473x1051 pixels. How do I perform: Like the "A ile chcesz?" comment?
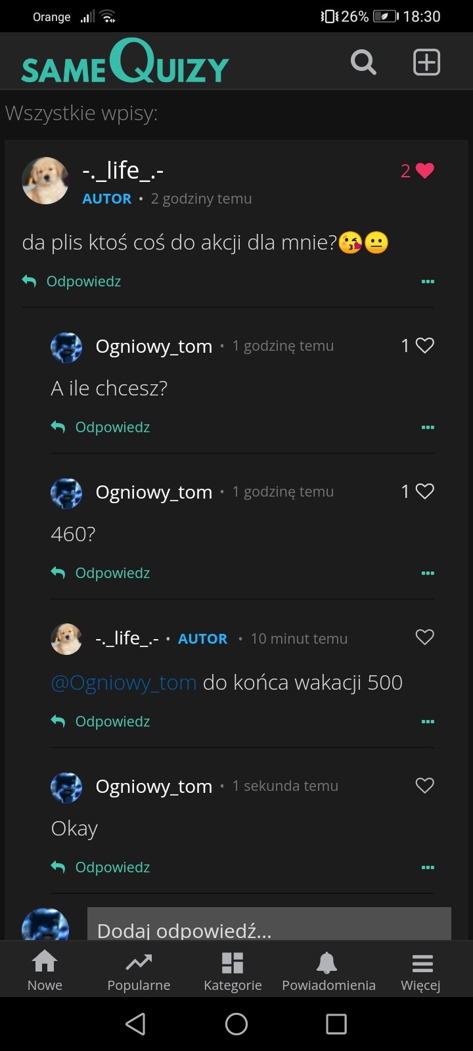click(x=424, y=346)
